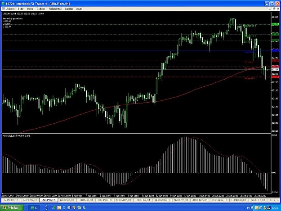Open the Windows Iniciar start button
The image size is (281, 211).
coord(12,207)
